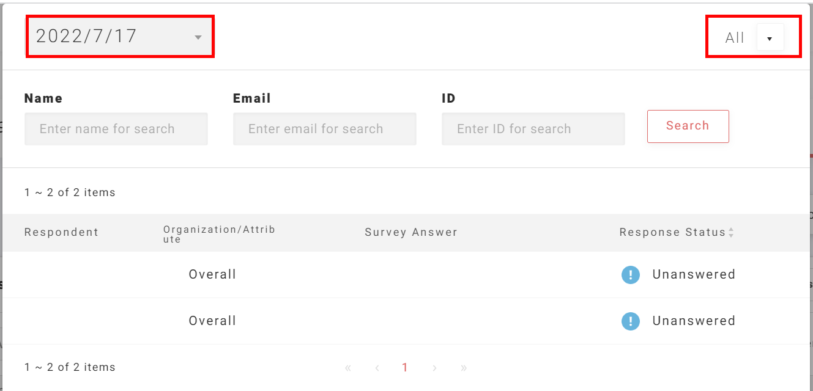Click the Survey Answer column header
The image size is (813, 391).
coord(411,232)
